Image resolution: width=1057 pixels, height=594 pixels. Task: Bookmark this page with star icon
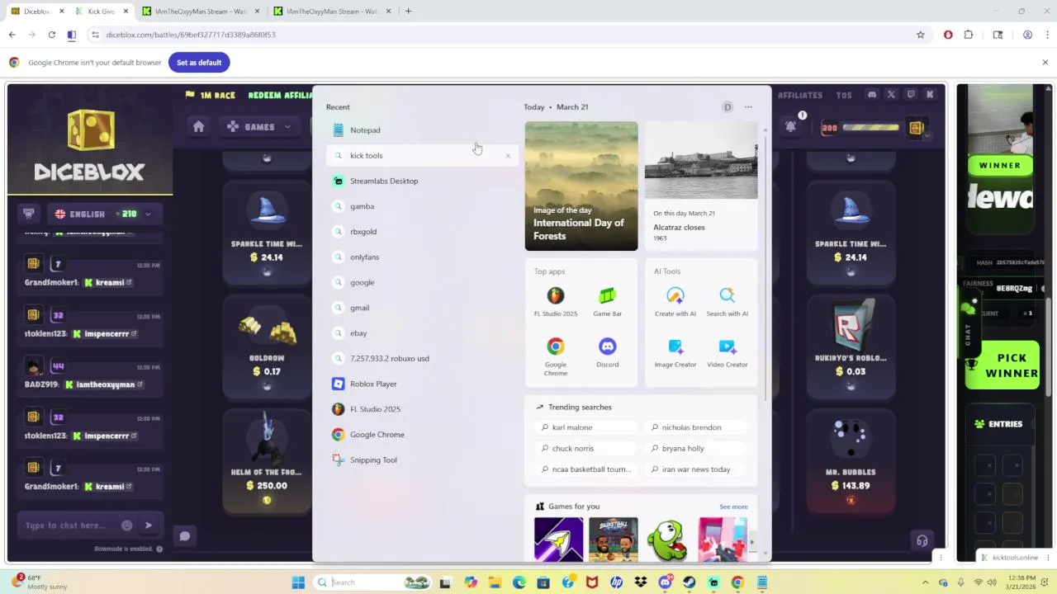coord(921,35)
